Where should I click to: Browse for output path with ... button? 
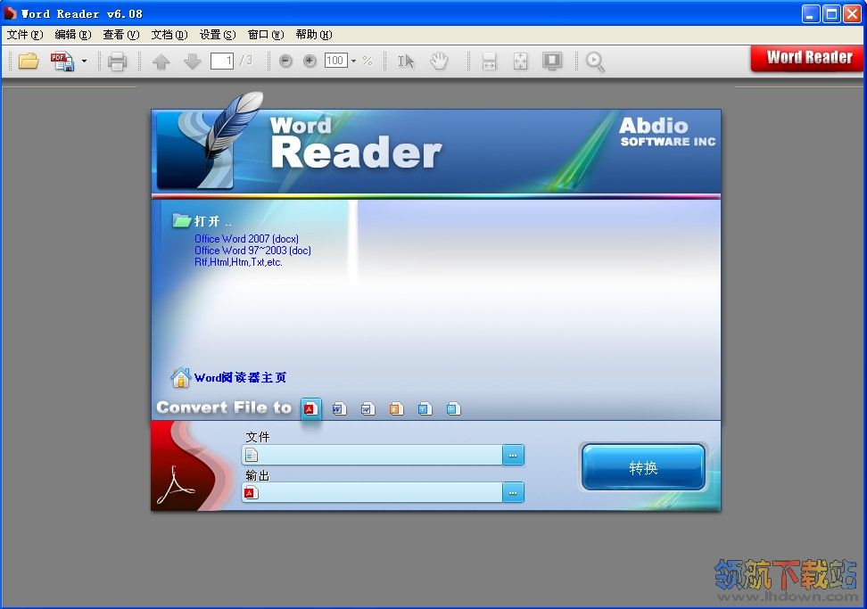(513, 493)
